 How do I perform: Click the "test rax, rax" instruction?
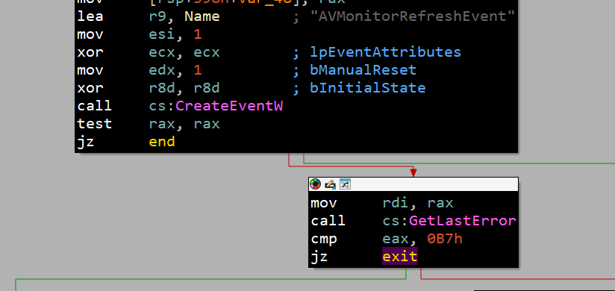(149, 124)
